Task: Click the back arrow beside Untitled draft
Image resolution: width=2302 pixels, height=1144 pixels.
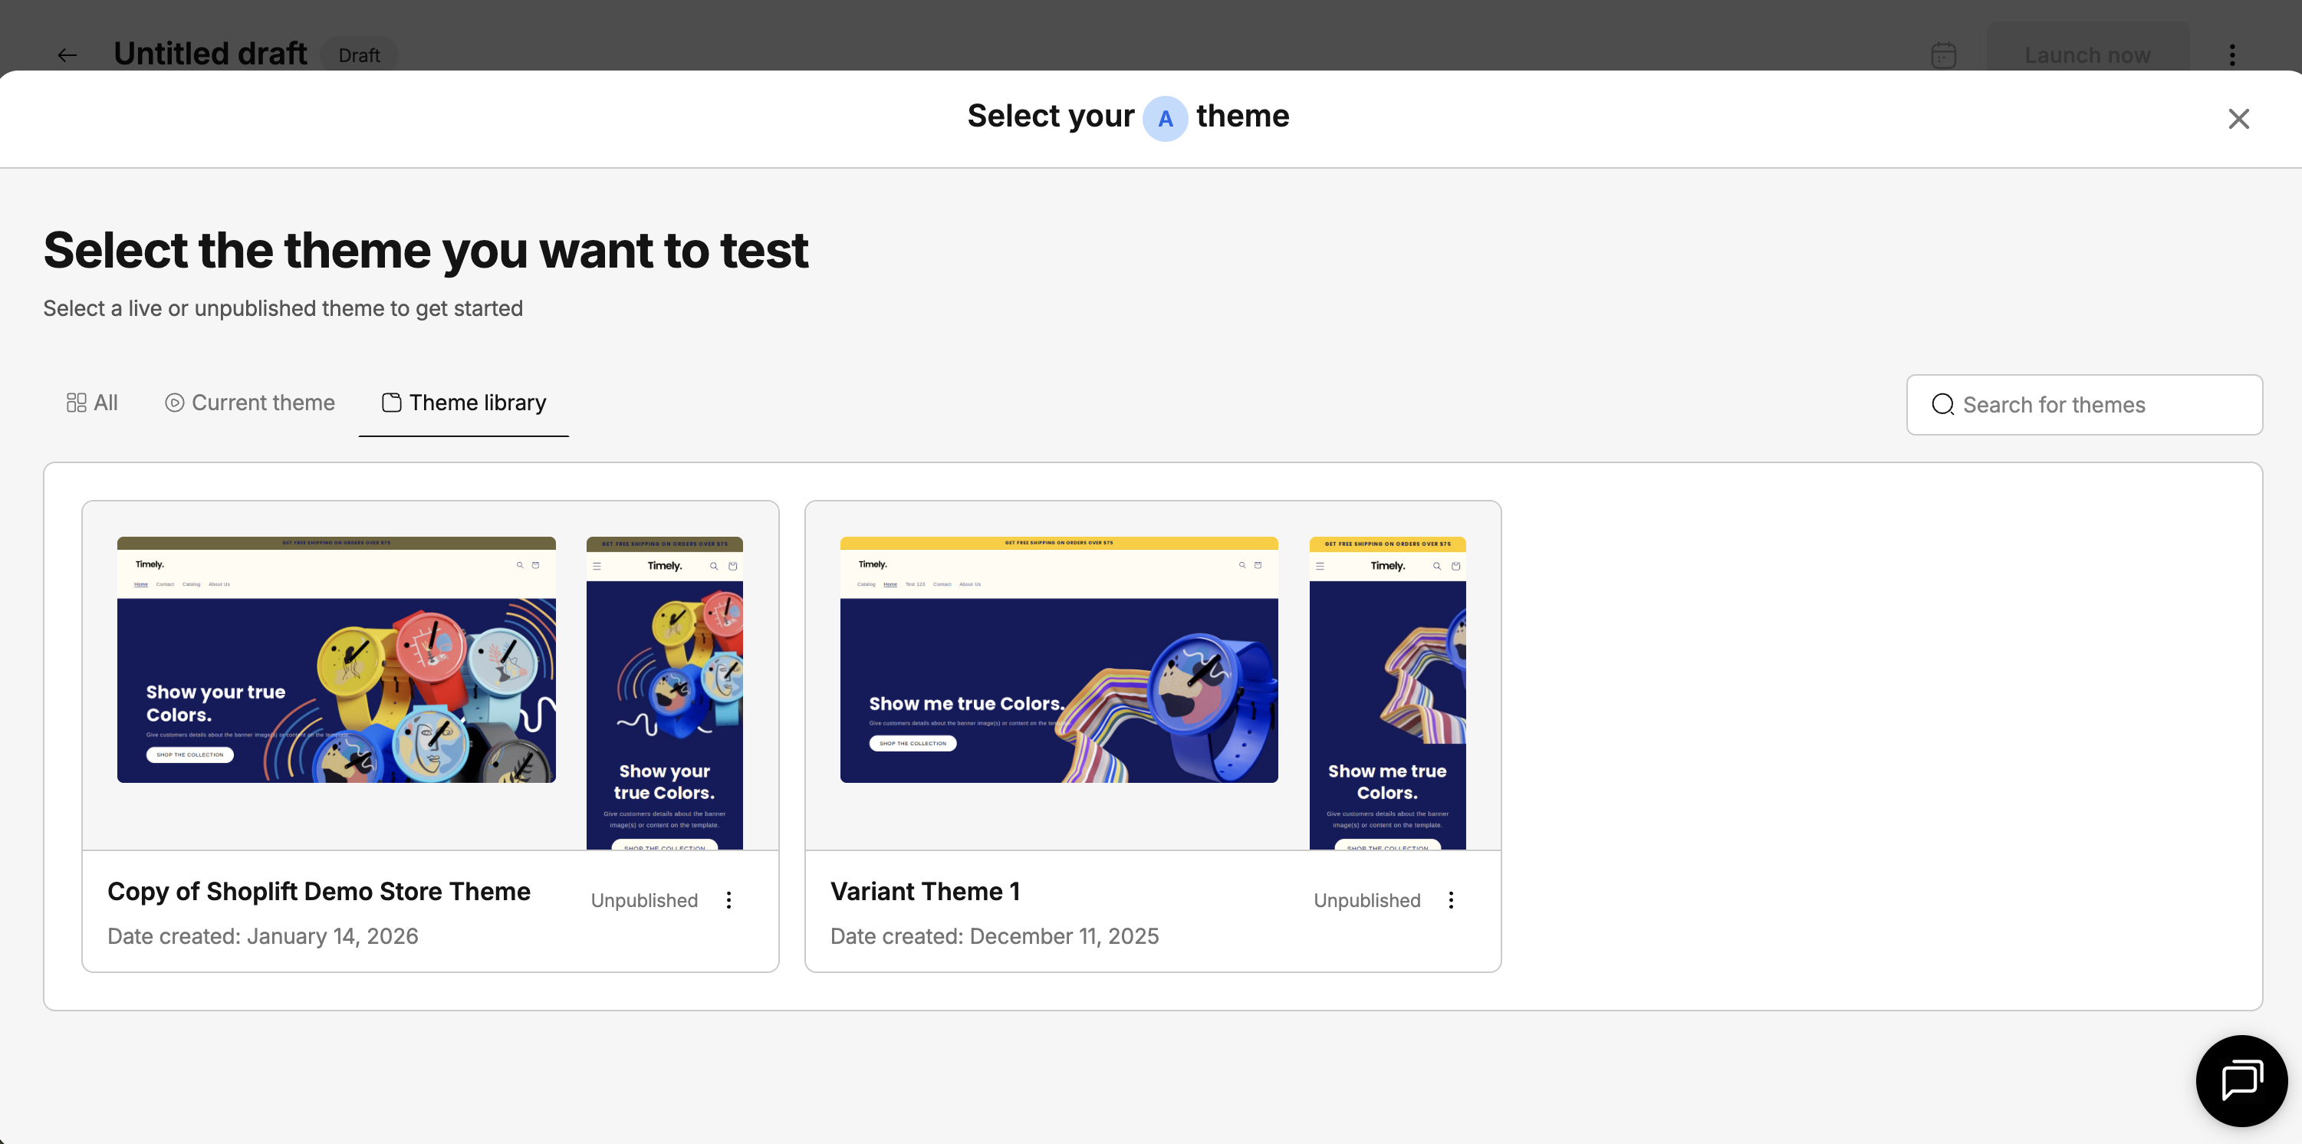Action: point(67,55)
